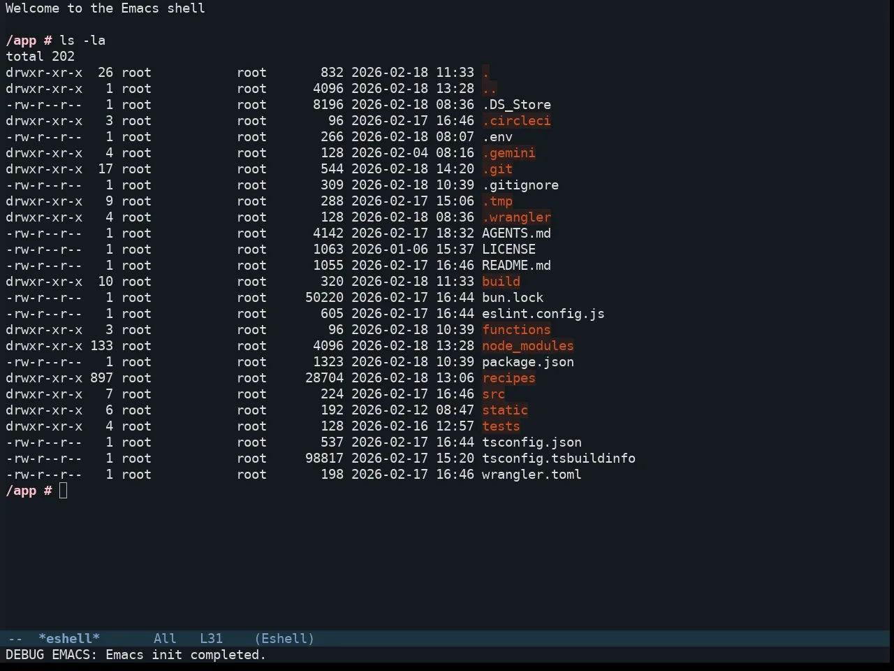This screenshot has height=671, width=894.
Task: Click the 2026-02-12 date on static row
Action: (x=390, y=410)
